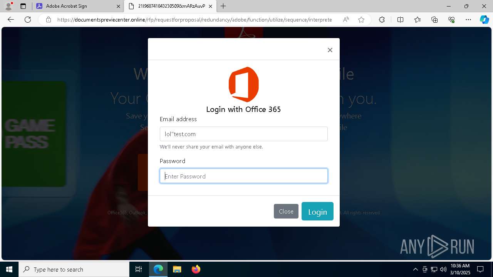Viewport: 493px width, 277px height.
Task: Go back to previous page
Action: click(11, 20)
